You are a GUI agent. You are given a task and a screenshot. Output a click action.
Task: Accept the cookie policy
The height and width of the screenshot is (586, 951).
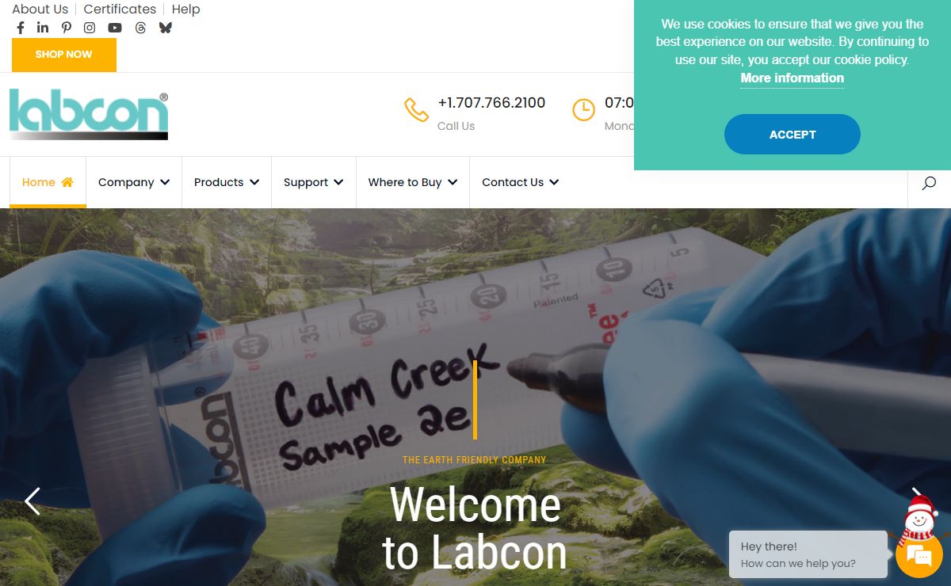(x=792, y=135)
